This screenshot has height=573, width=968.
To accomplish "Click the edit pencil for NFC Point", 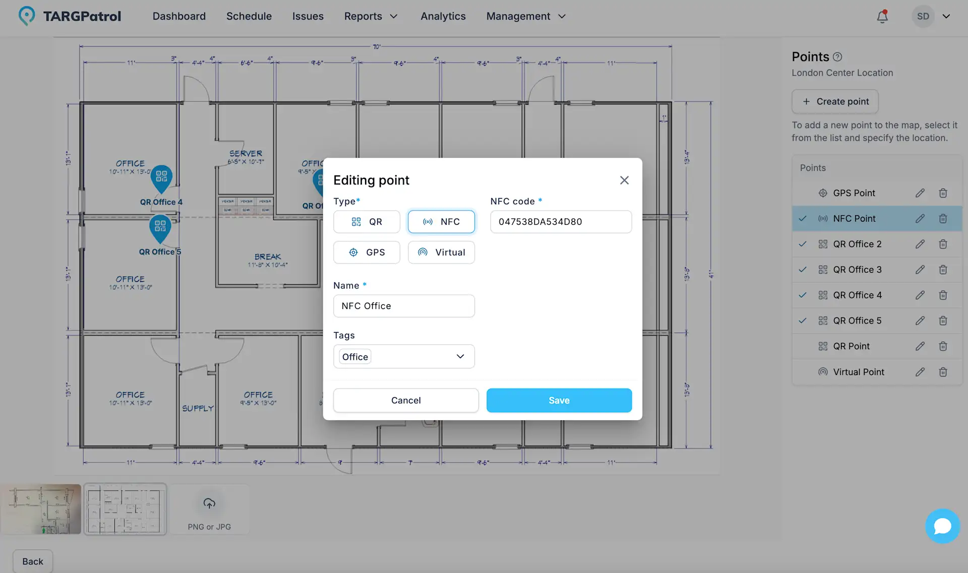I will [920, 218].
